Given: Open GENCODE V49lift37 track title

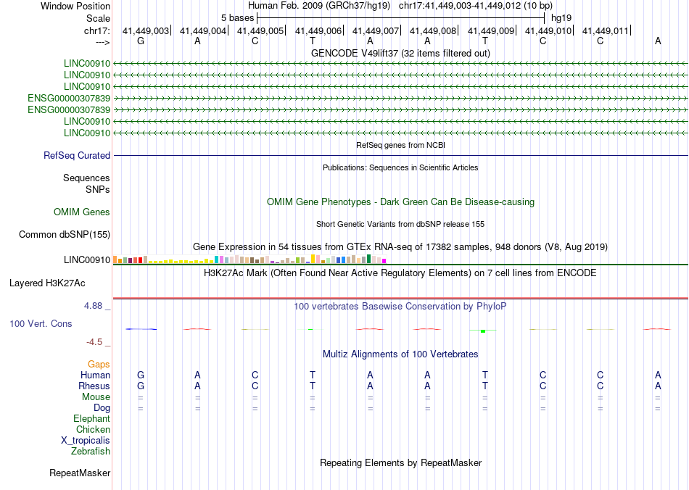Looking at the screenshot, I should 400,53.
